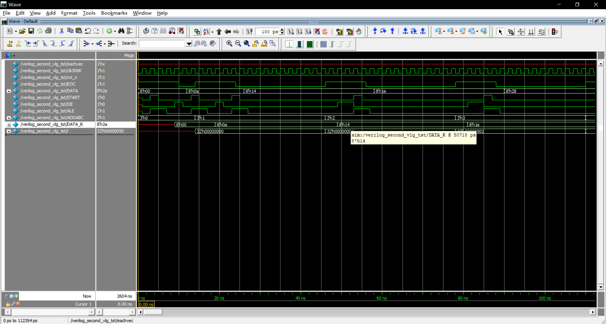Click the waveform scroll down arrow
The height and width of the screenshot is (324, 606).
601,287
